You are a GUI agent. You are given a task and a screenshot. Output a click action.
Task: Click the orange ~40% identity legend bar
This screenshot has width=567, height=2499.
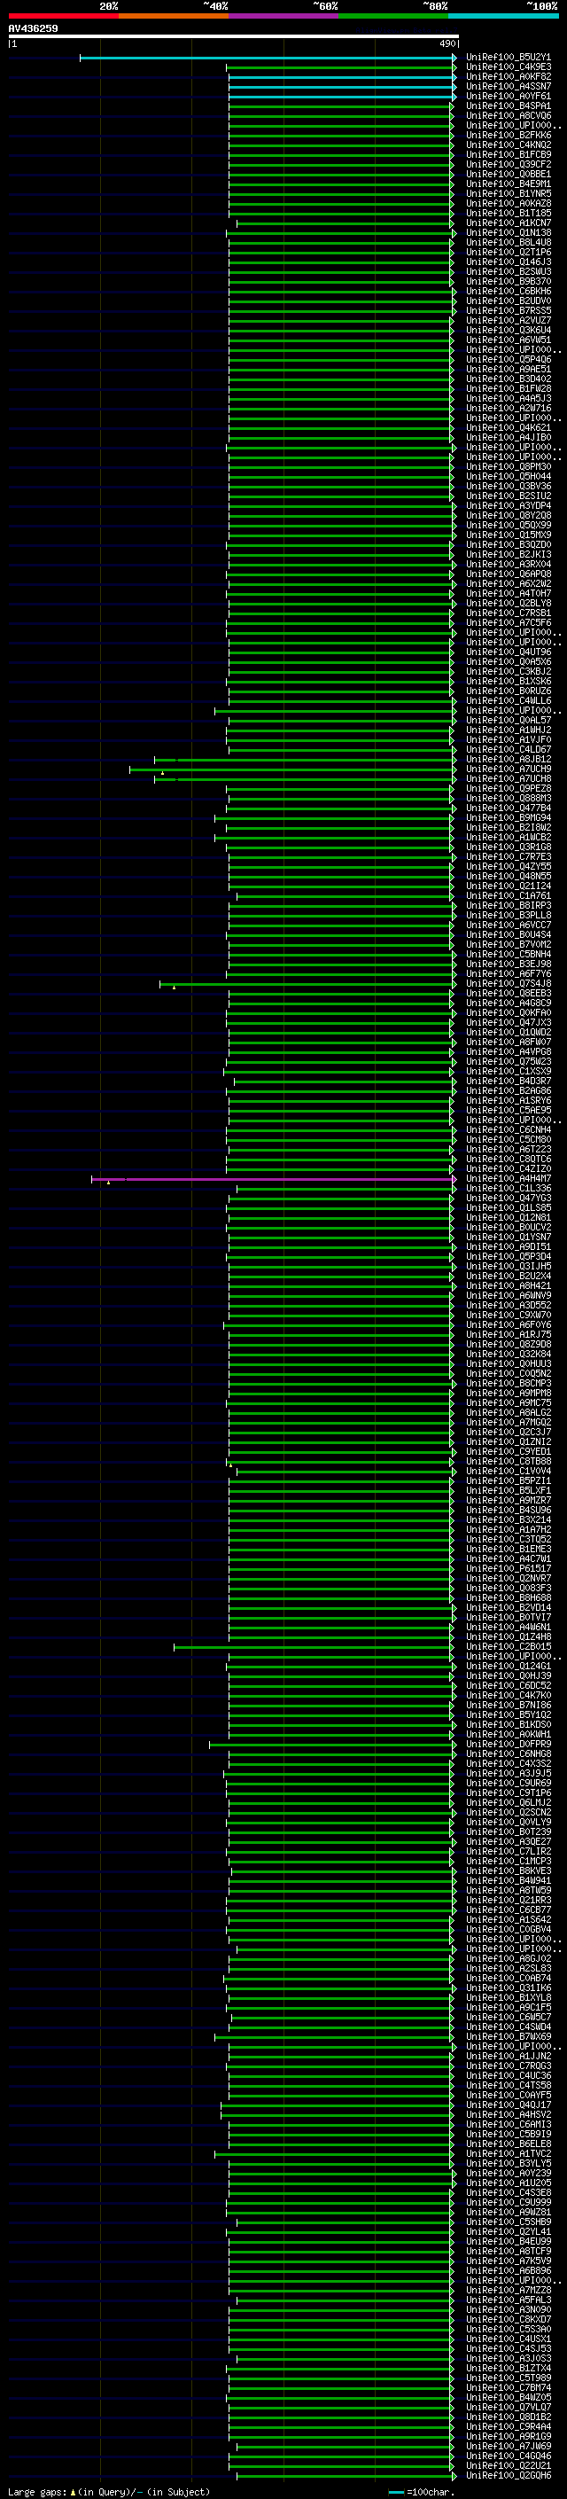[x=174, y=16]
